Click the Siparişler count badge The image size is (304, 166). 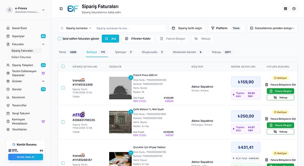pyautogui.click(x=43, y=36)
